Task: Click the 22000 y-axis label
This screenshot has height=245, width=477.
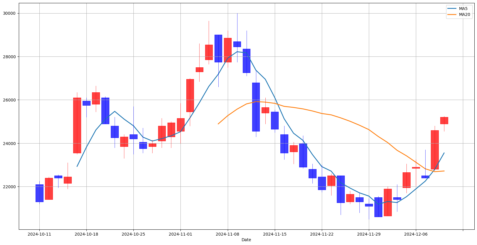Action: click(10, 187)
